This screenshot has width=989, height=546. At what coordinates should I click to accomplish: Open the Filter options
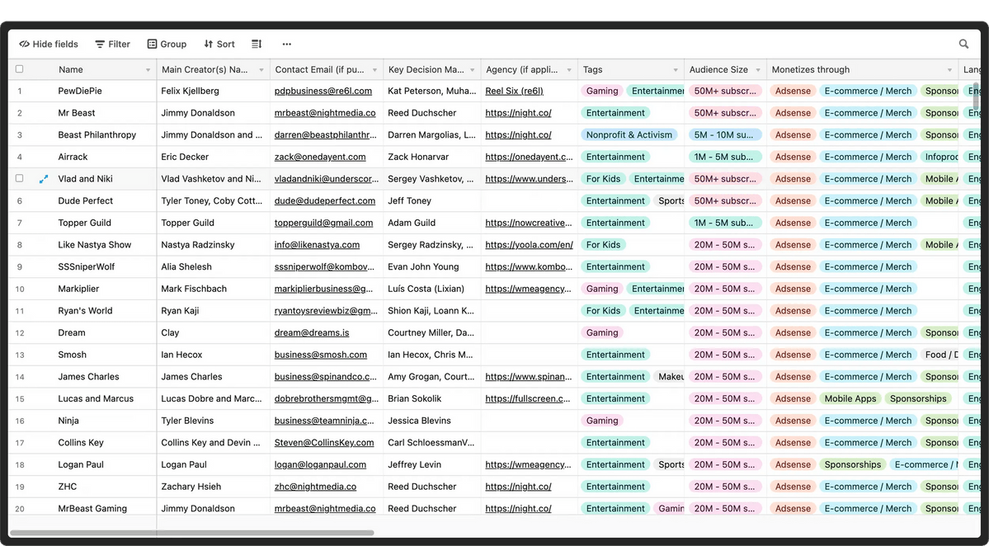click(112, 45)
